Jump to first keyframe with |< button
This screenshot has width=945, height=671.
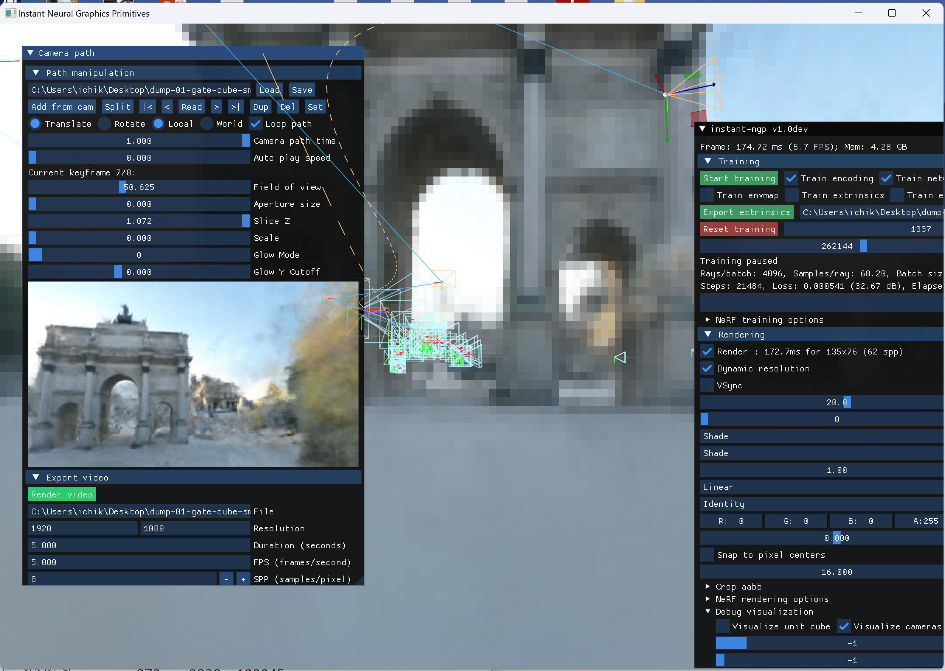(x=148, y=107)
